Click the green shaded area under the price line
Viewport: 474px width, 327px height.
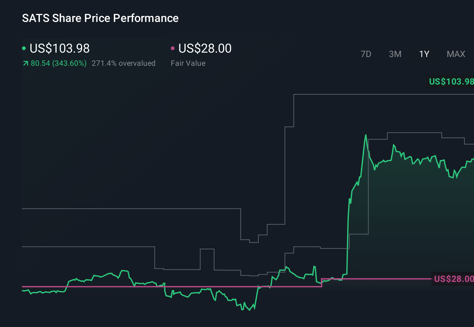click(x=408, y=219)
